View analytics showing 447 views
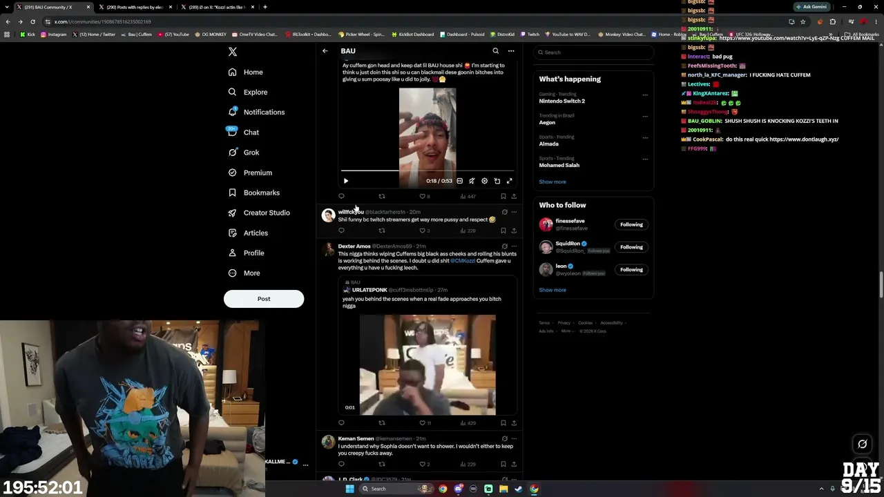 (468, 196)
